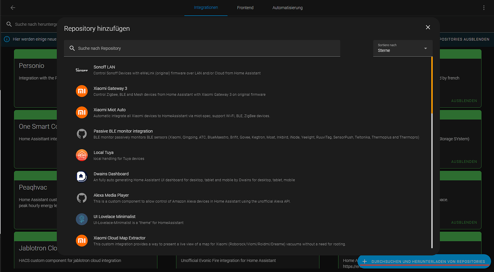The height and width of the screenshot is (272, 494).
Task: Select the Xiaomi Gateway 3 repository
Action: tap(247, 91)
